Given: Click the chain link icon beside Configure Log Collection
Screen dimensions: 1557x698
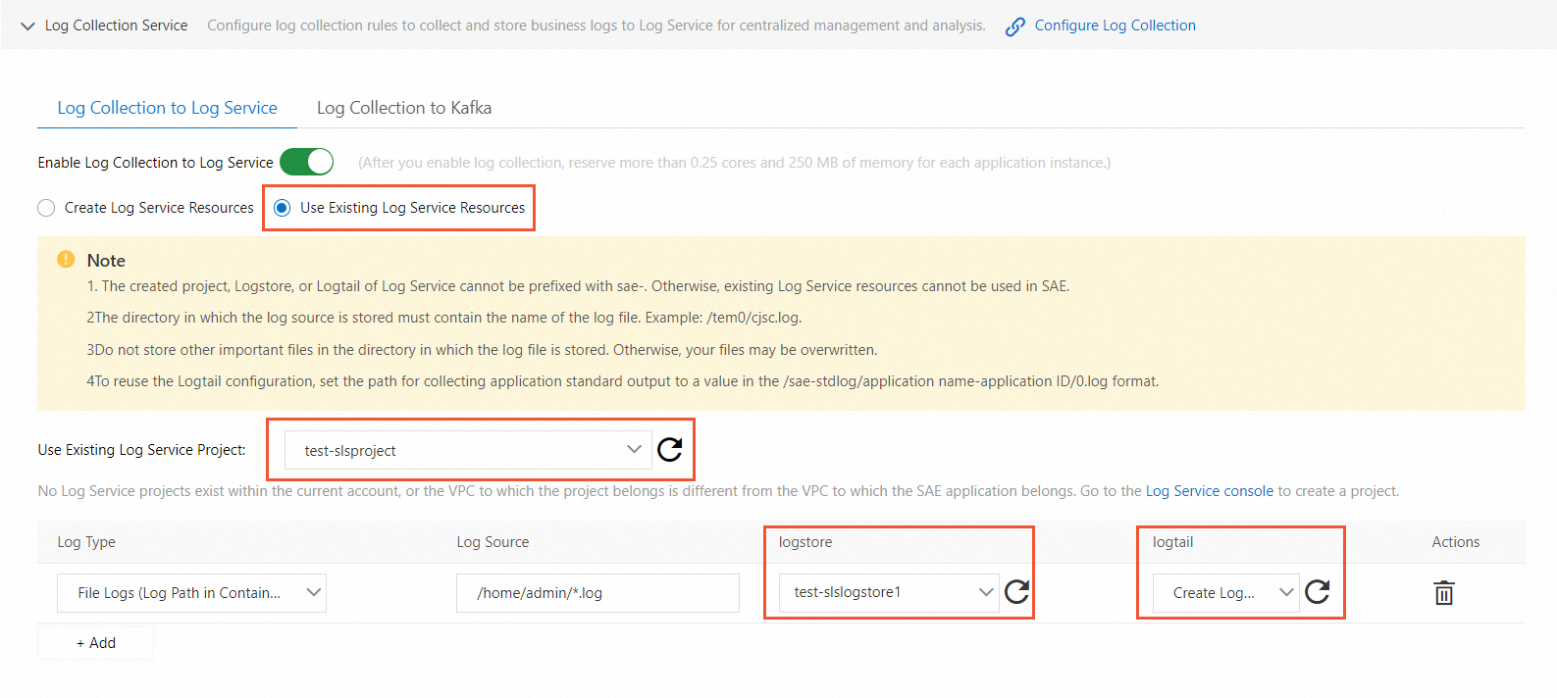Looking at the screenshot, I should (1015, 26).
